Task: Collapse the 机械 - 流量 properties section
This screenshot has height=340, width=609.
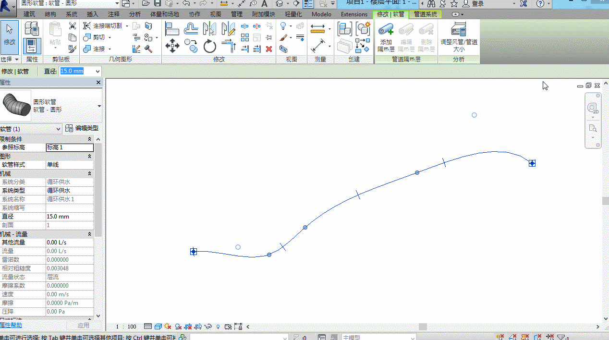Action: 89,234
